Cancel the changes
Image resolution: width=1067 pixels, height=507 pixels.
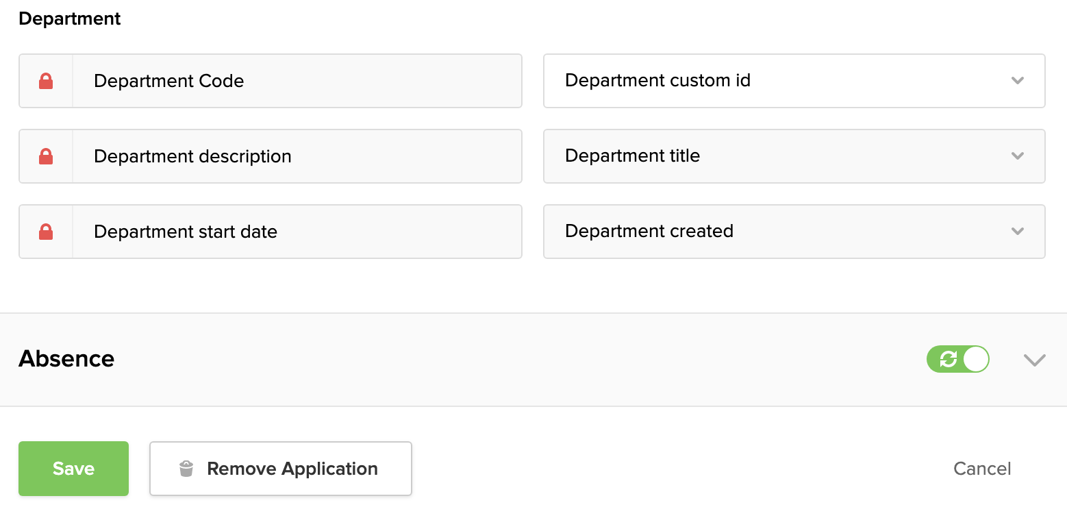click(x=981, y=469)
